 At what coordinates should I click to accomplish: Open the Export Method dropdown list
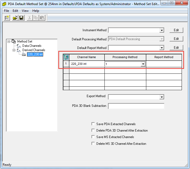(161, 97)
